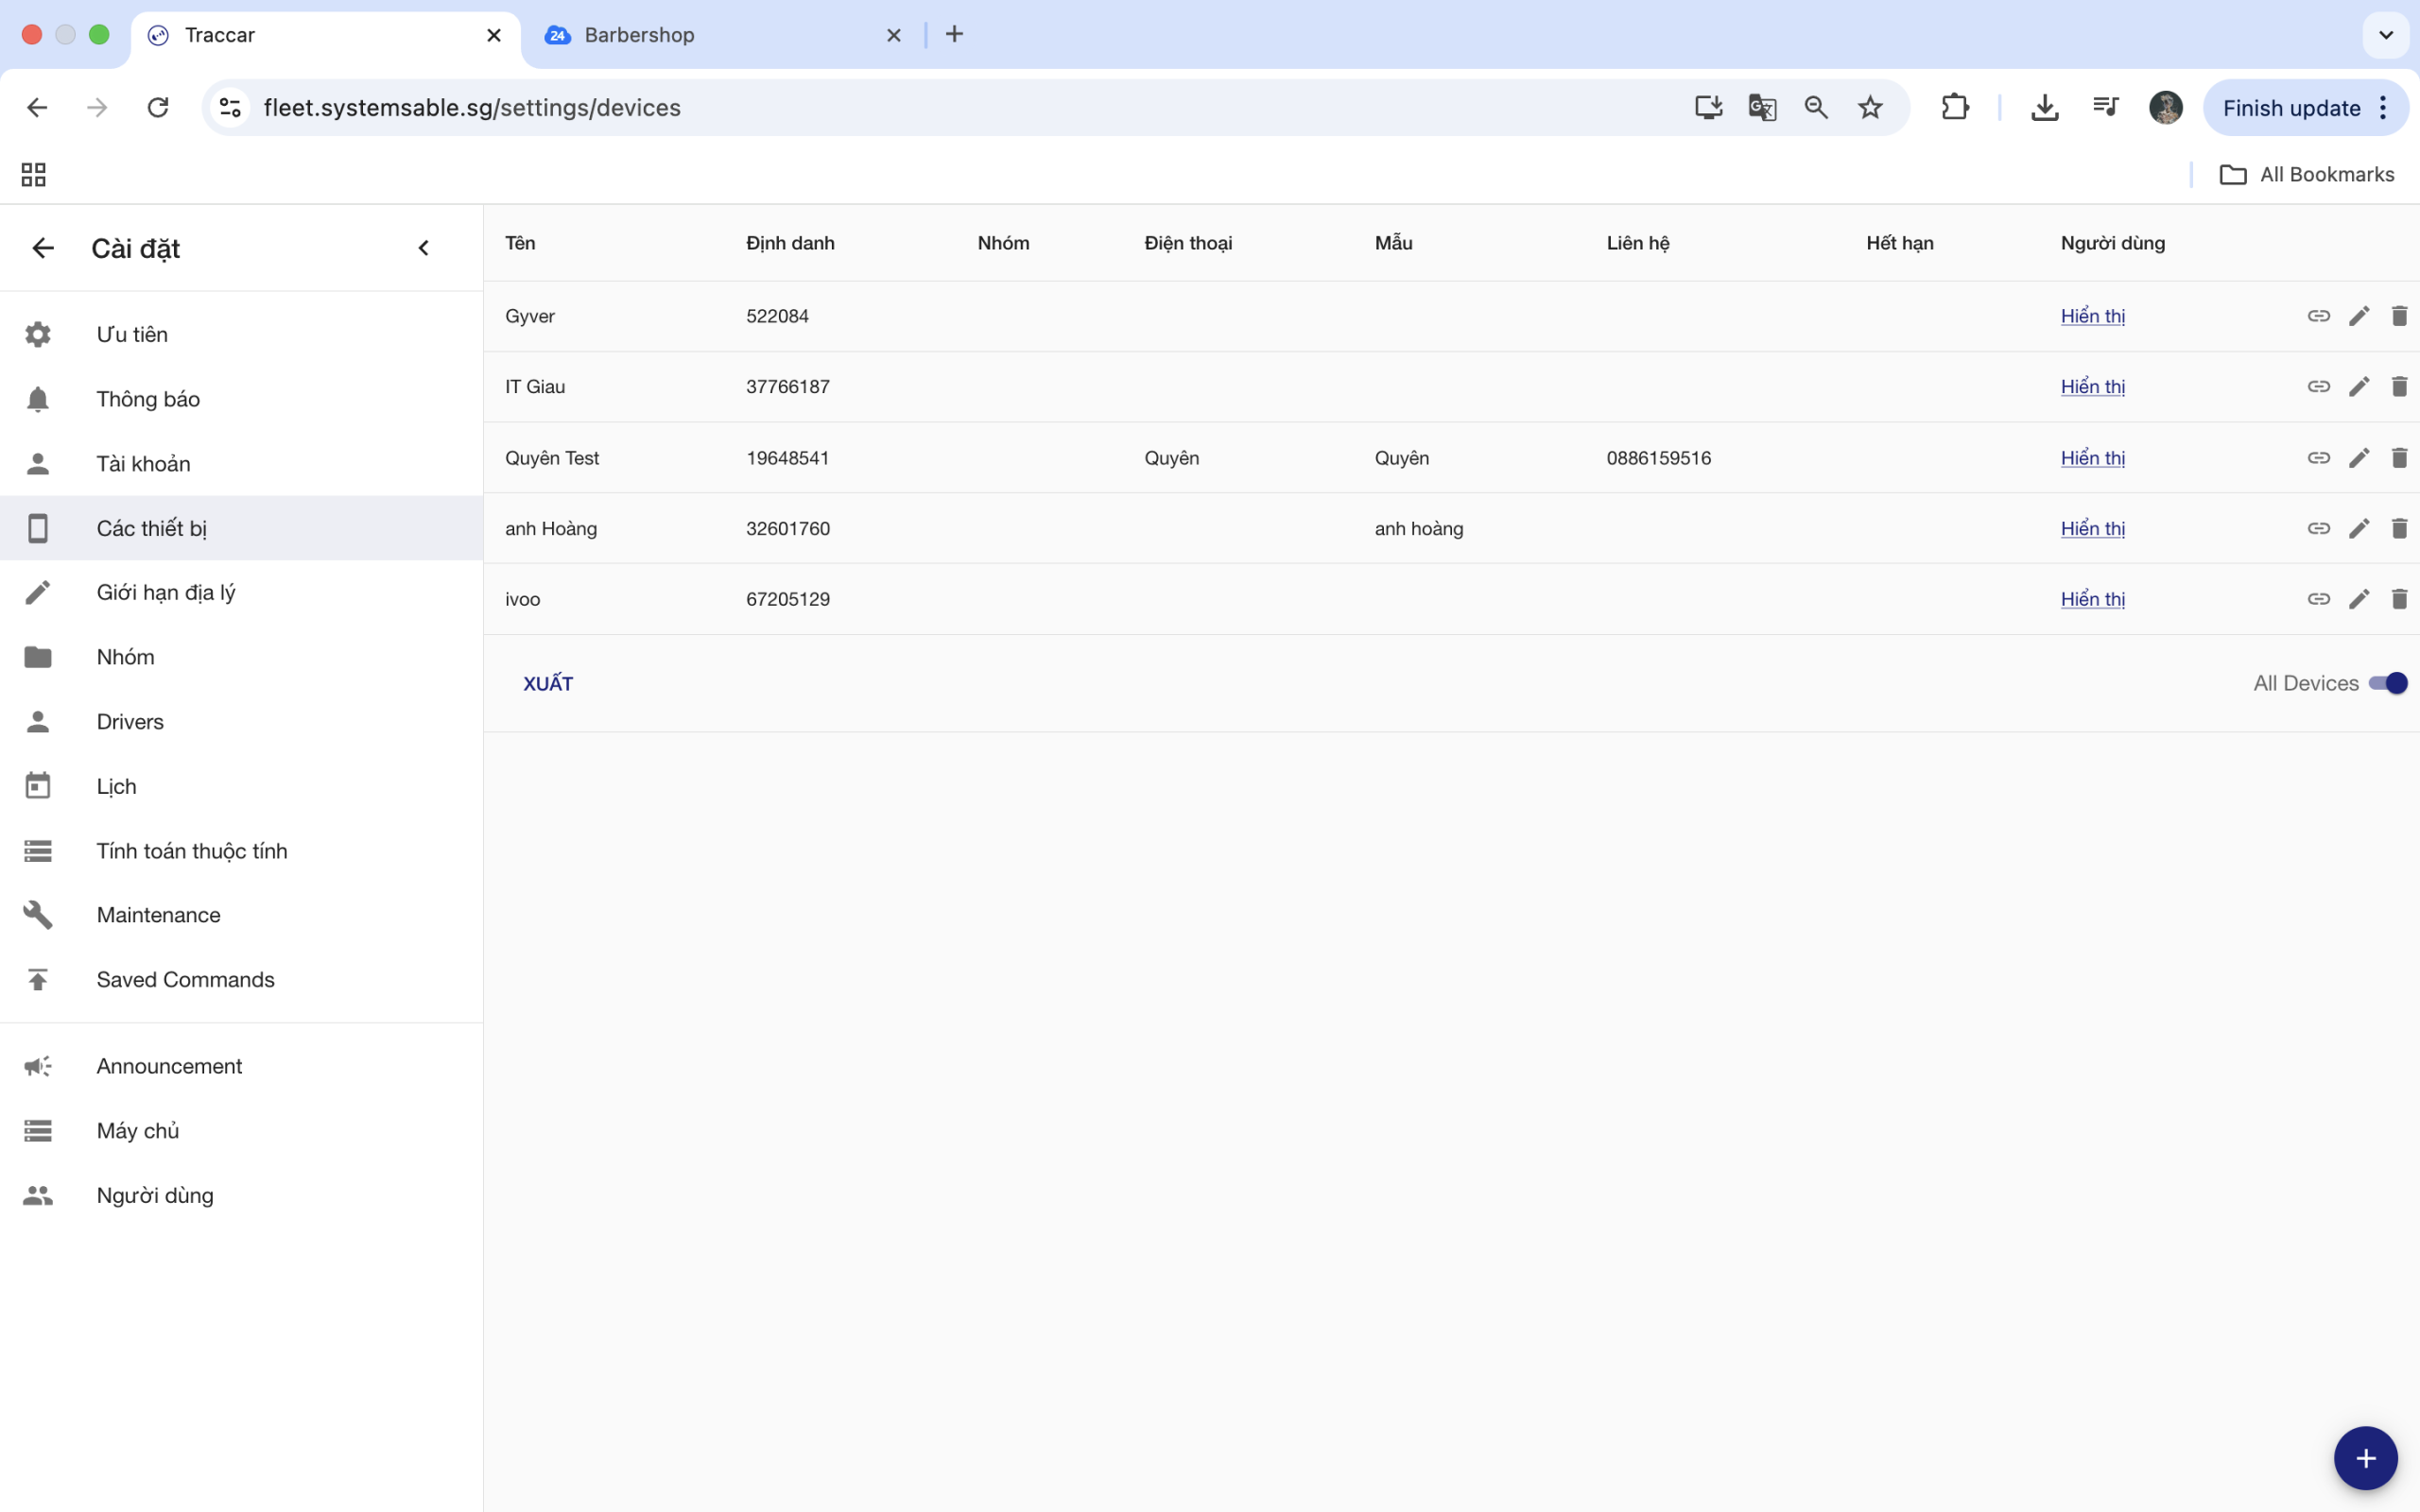Delete the IT Giau device
The image size is (2420, 1512).
(x=2398, y=386)
